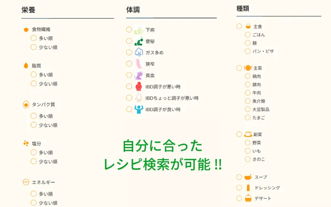Click the dressing bottle (ドレッシング) icon
The width and height of the screenshot is (331, 207).
coord(248,188)
